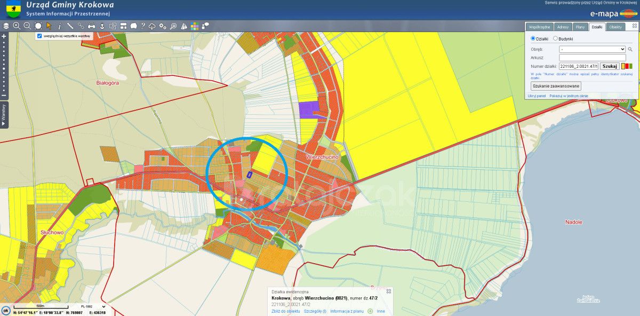Select the Budynki radio button
This screenshot has height=316, width=640.
(555, 38)
